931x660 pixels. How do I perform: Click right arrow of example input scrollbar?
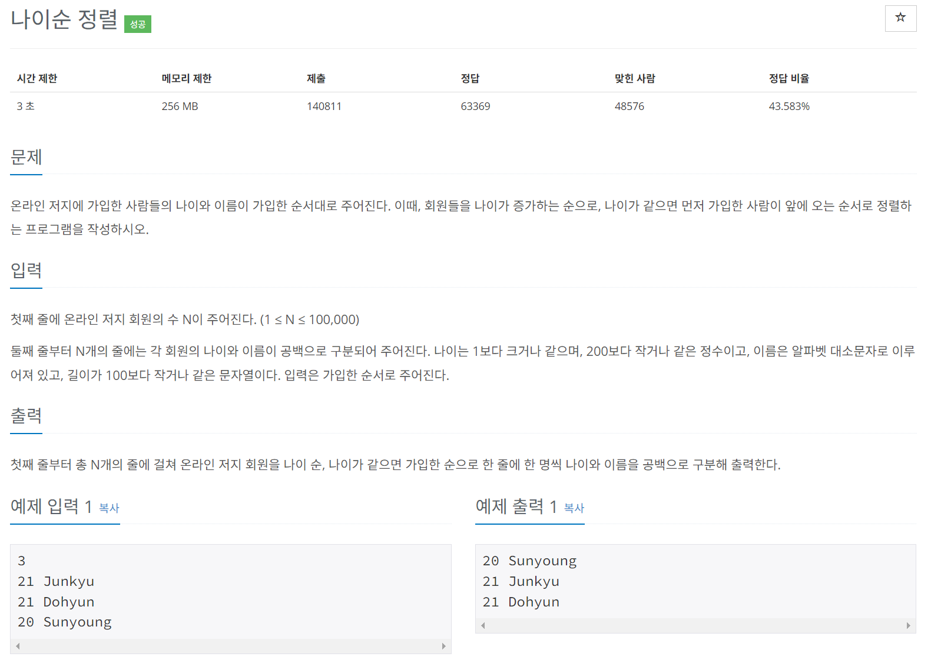(x=444, y=646)
